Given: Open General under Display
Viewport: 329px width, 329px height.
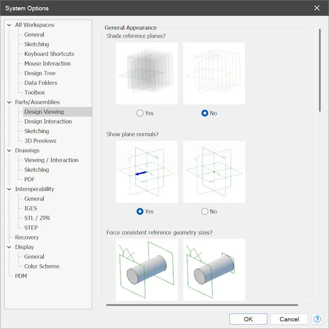Looking at the screenshot, I should pyautogui.click(x=34, y=257).
